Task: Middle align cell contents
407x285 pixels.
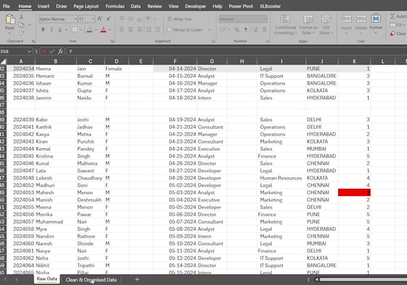Action: coord(130,19)
